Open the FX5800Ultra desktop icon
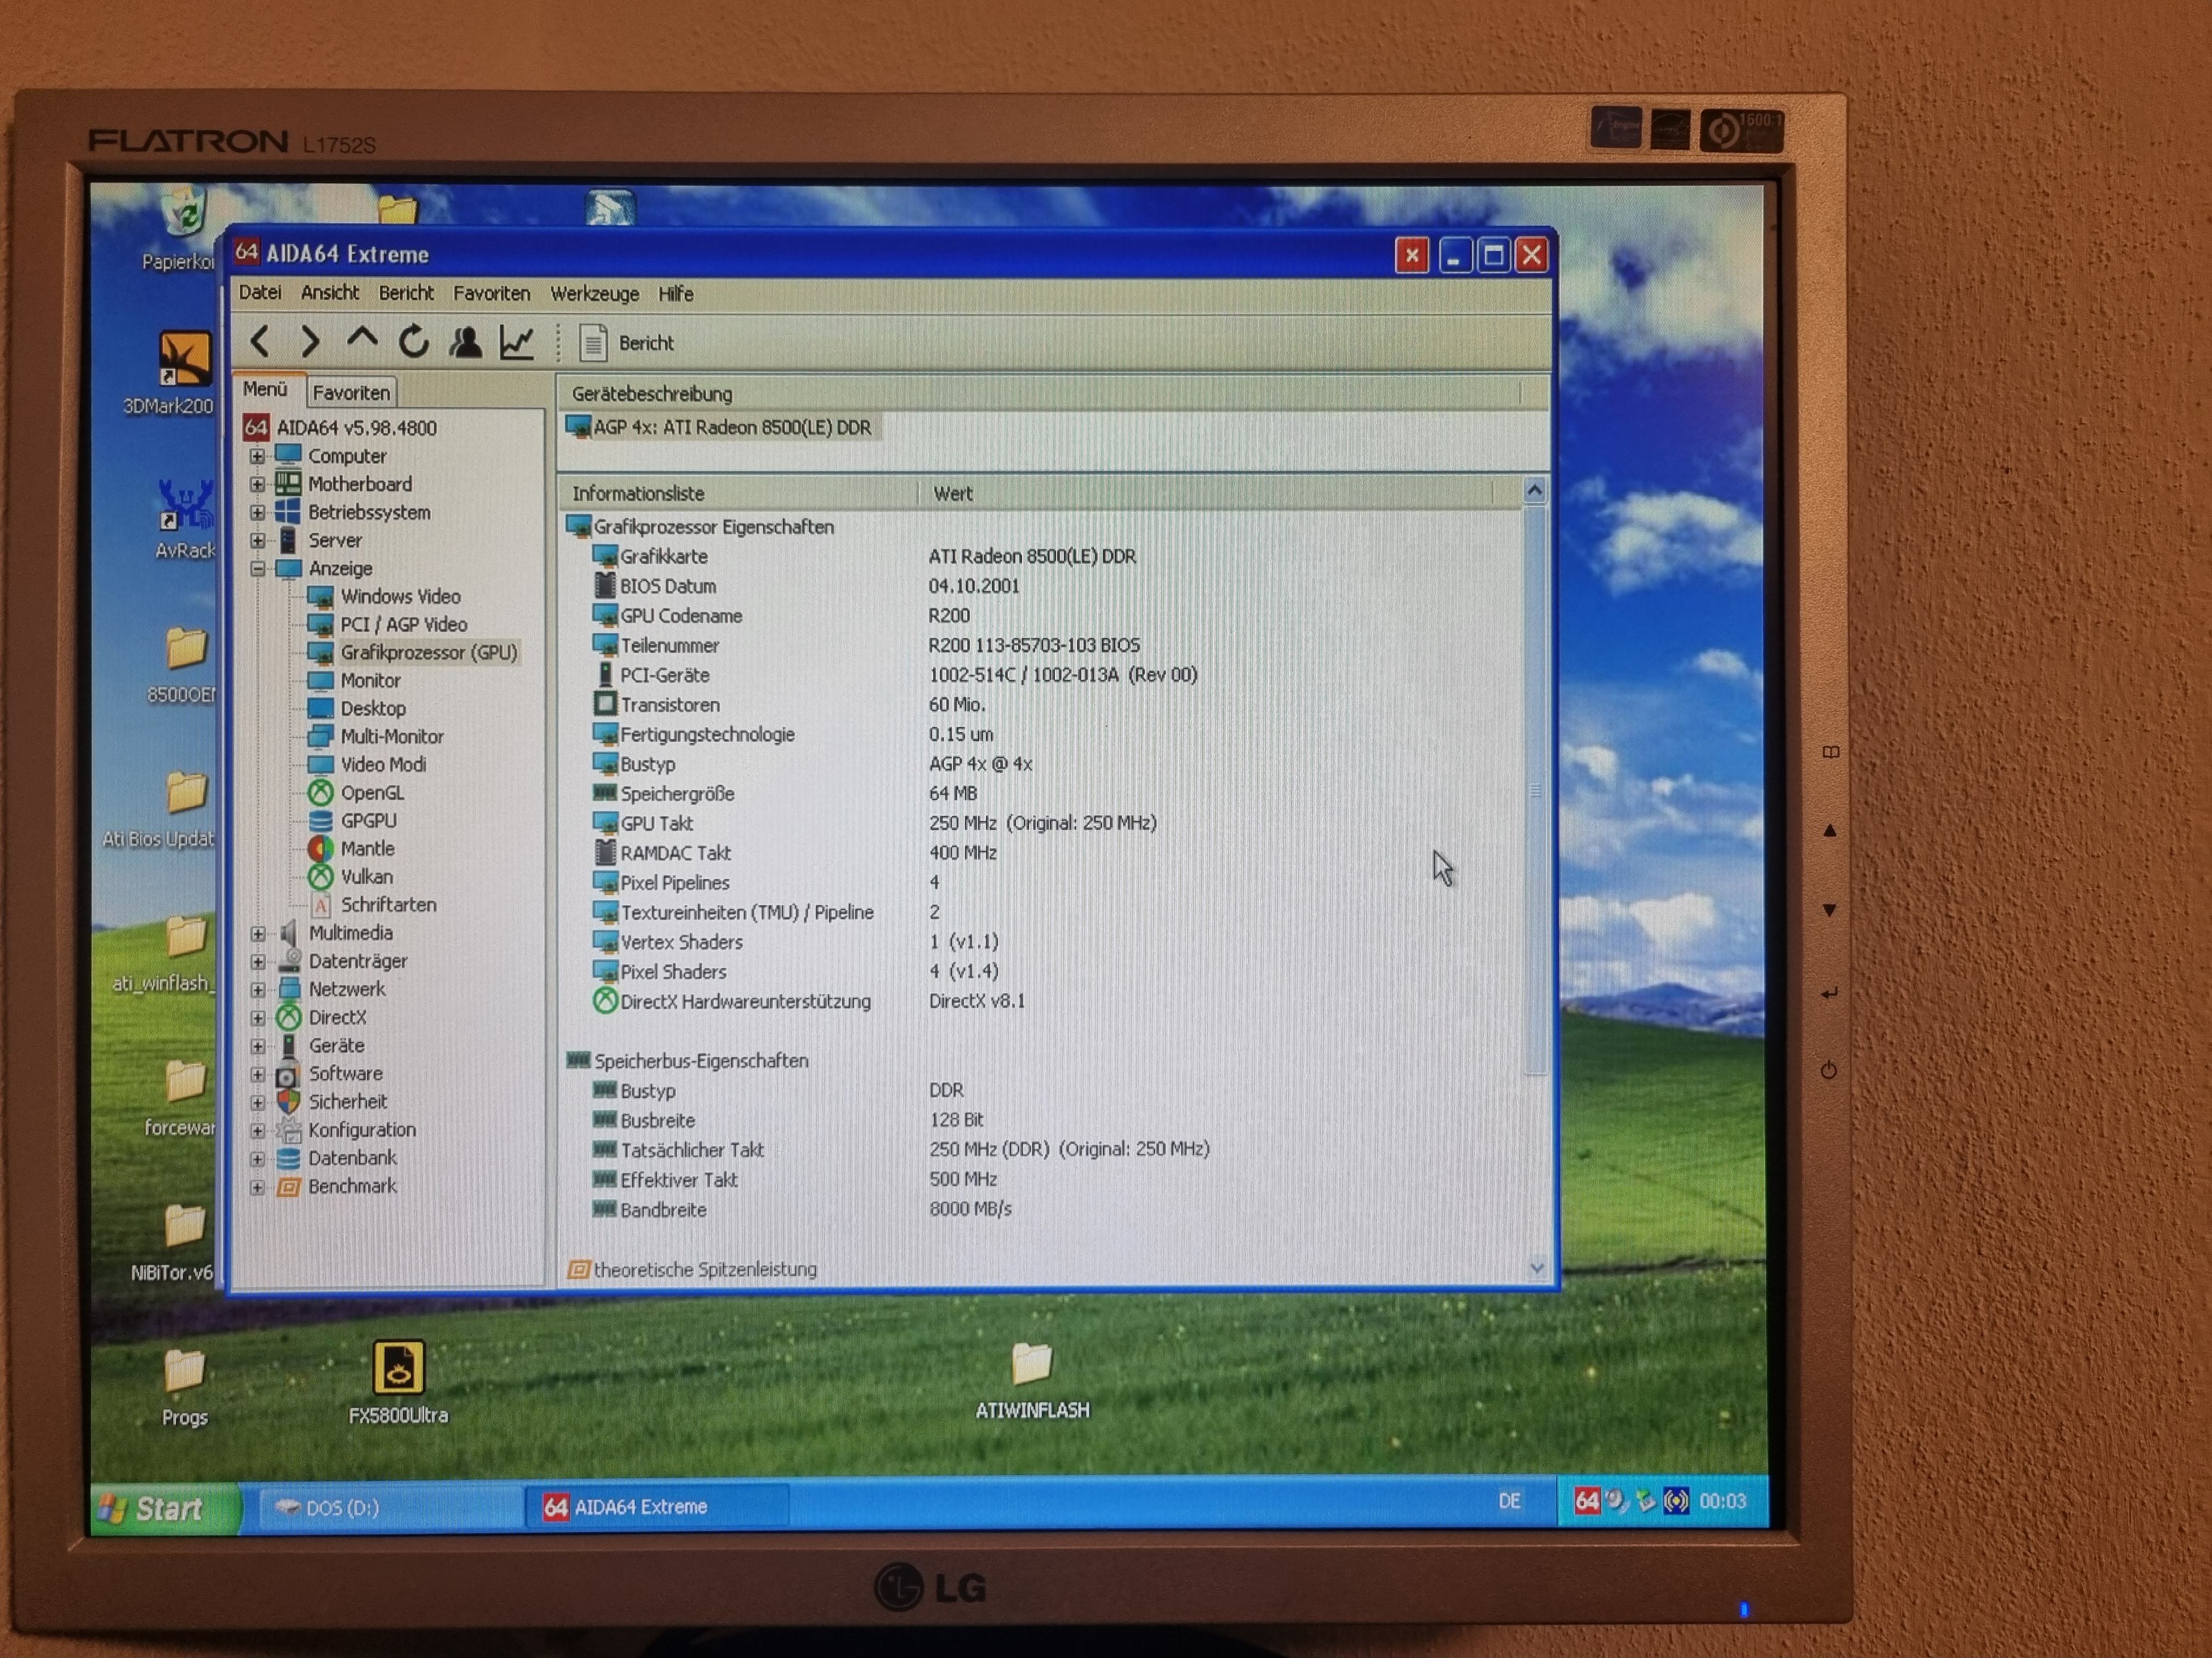The width and height of the screenshot is (2212, 1658). point(398,1381)
